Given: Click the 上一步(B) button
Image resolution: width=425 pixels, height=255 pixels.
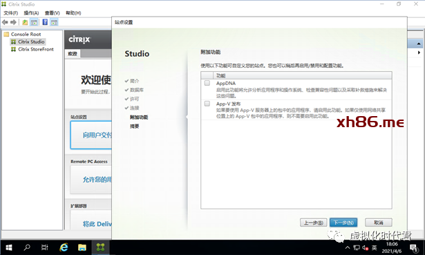Looking at the screenshot, I should 313,223.
